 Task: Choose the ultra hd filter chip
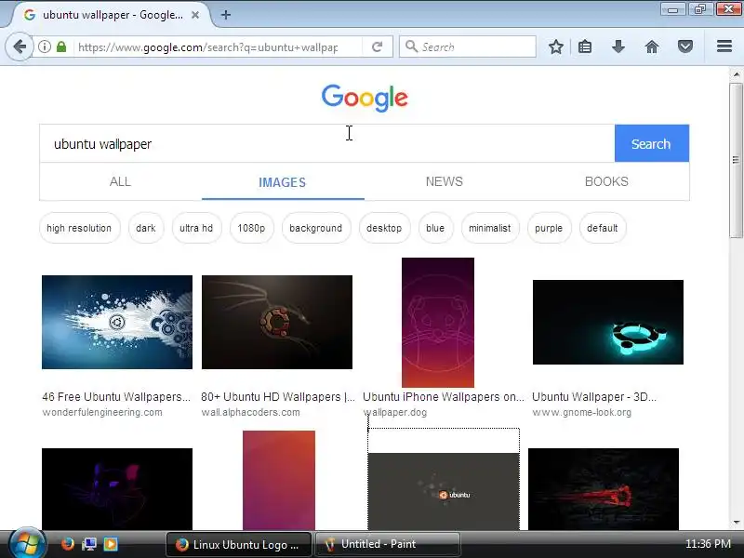[x=196, y=228]
